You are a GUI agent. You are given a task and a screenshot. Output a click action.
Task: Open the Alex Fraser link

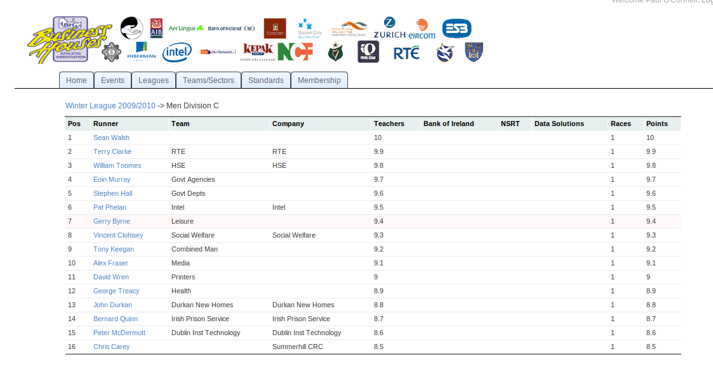111,263
